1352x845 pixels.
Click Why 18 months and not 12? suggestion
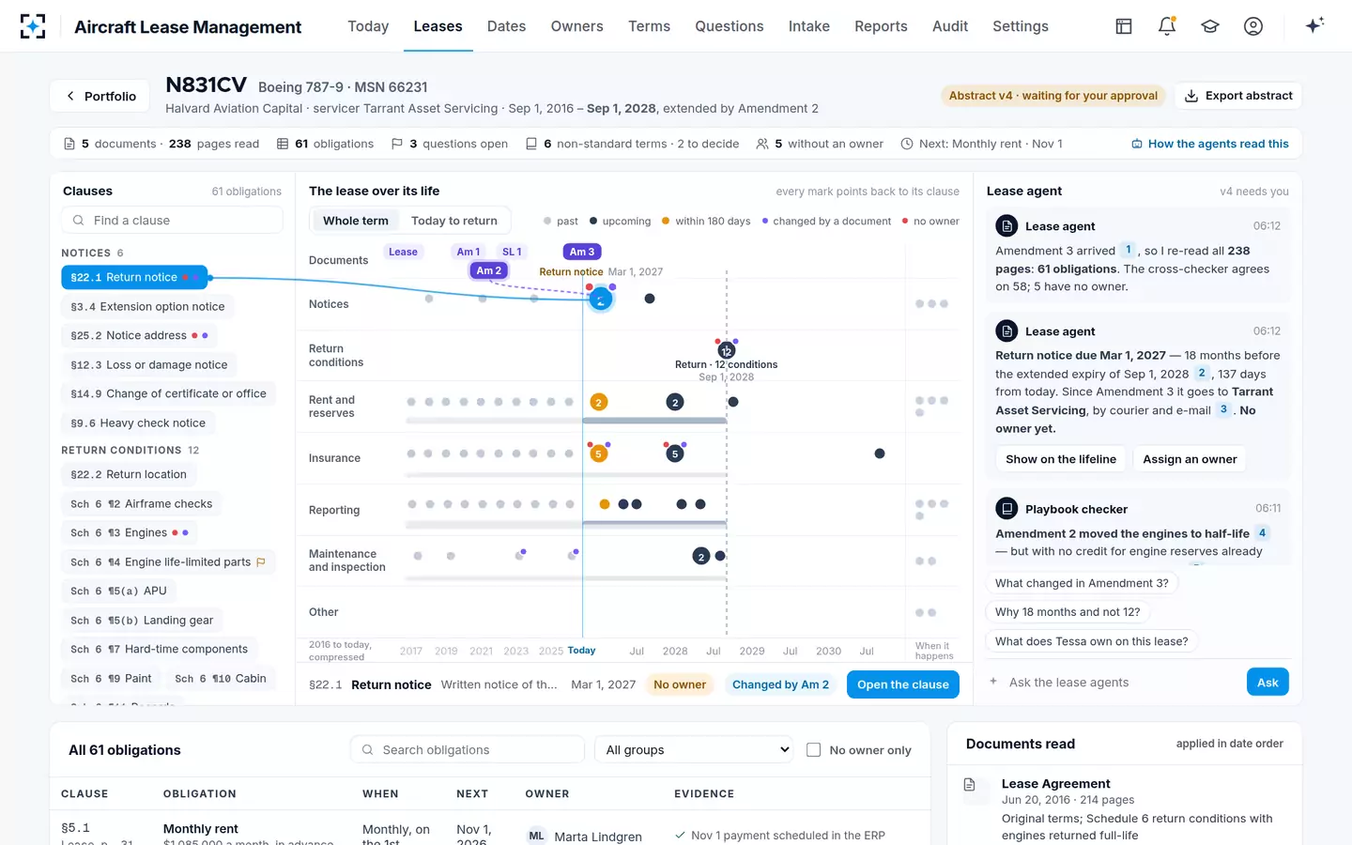tap(1068, 612)
